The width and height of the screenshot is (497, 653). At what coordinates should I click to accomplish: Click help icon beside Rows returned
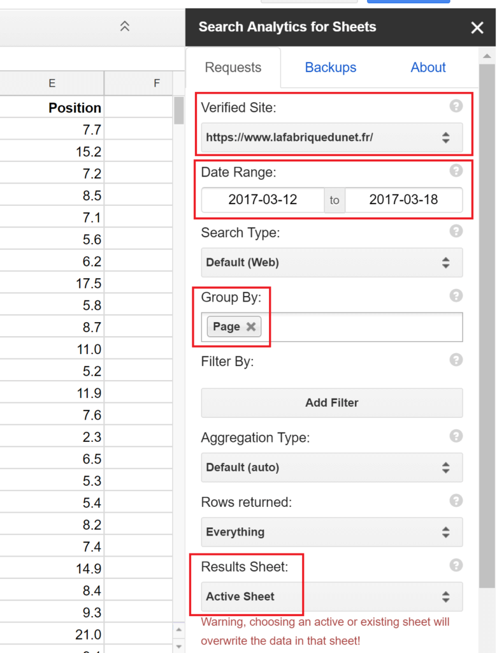pyautogui.click(x=456, y=500)
